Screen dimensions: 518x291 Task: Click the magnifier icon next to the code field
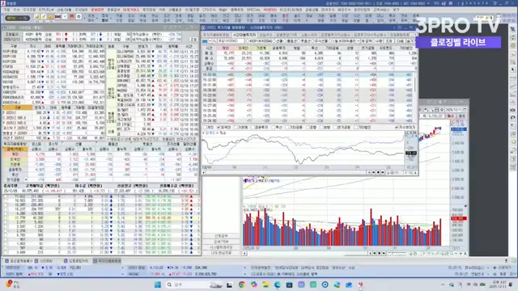click(214, 41)
